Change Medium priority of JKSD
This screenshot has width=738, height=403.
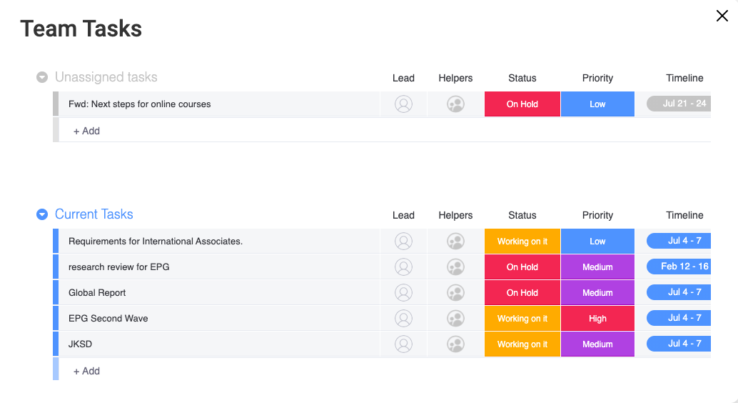tap(597, 344)
